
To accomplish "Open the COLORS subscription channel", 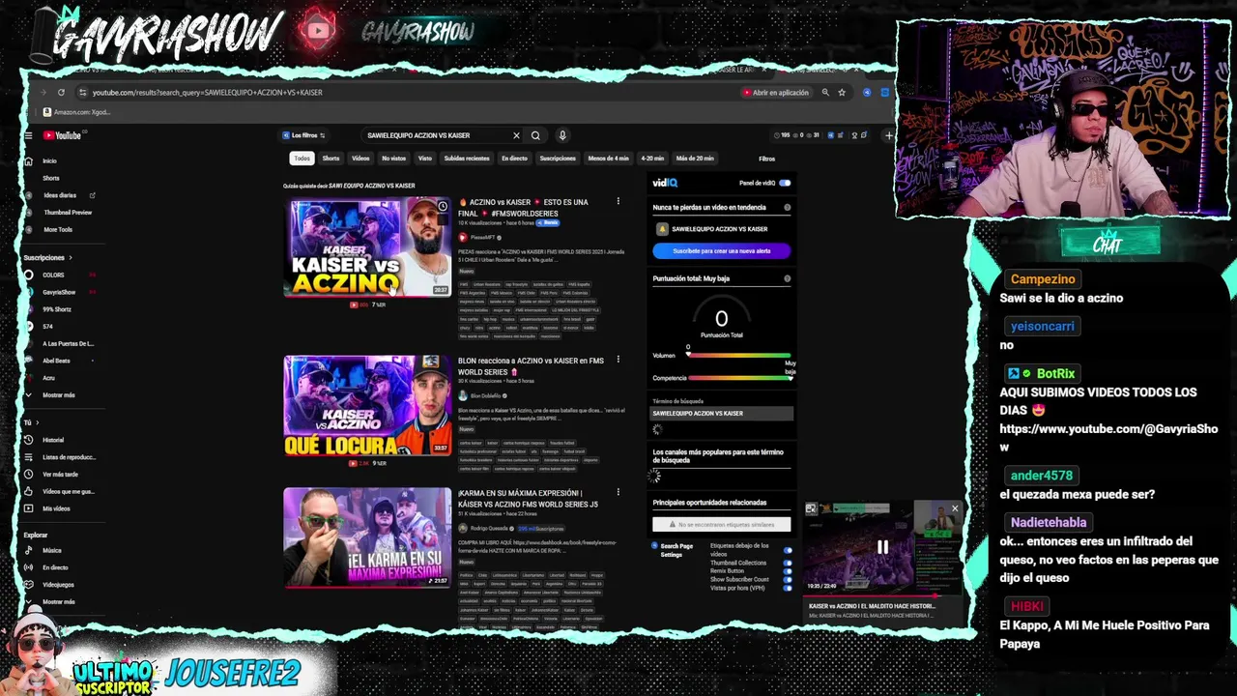I will click(53, 275).
